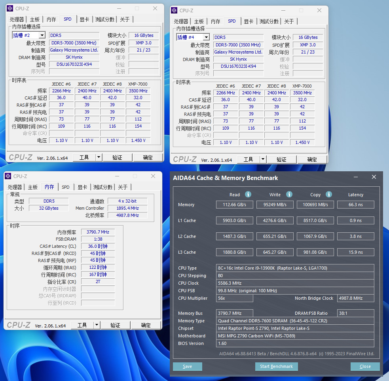Click the Memory Type DDR5-7600 field
This screenshot has height=381, width=389.
click(295, 321)
